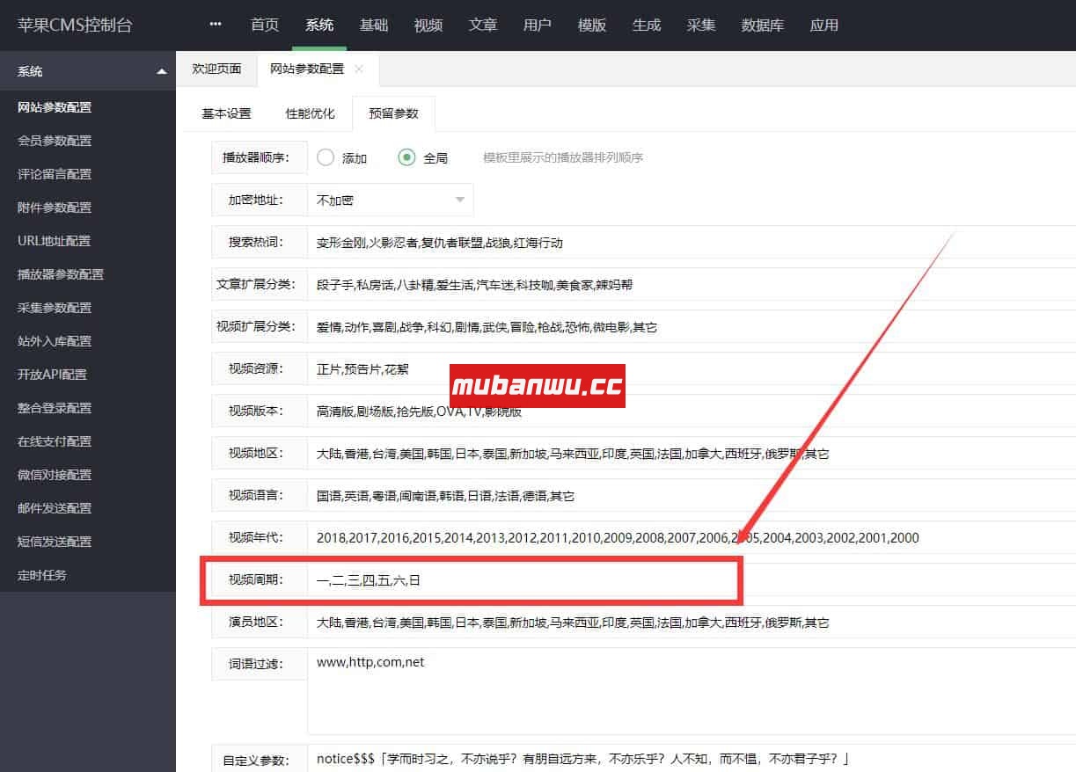Image resolution: width=1076 pixels, height=772 pixels.
Task: Click the 自定义参数 text area
Action: tap(692, 758)
